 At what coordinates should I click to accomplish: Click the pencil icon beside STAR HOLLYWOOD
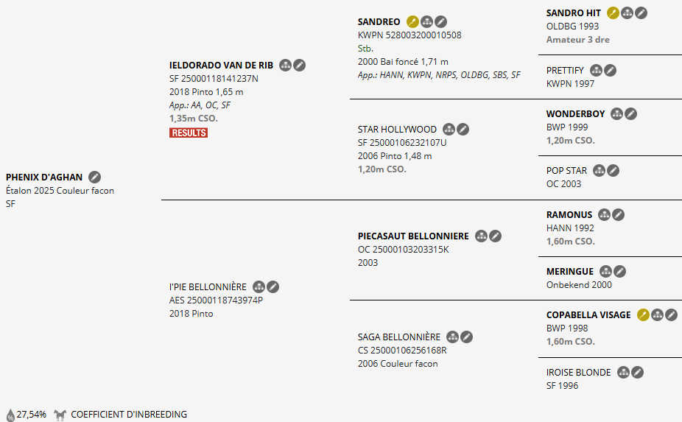pos(463,129)
